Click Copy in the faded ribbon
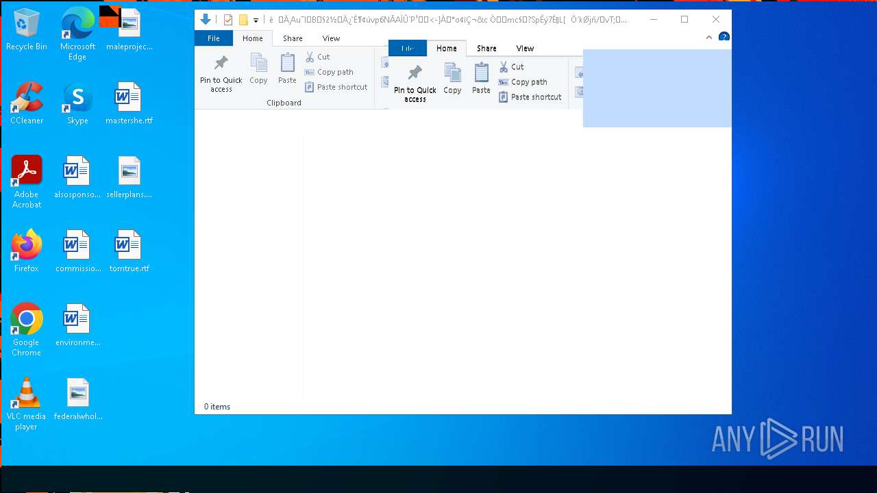 tap(258, 69)
